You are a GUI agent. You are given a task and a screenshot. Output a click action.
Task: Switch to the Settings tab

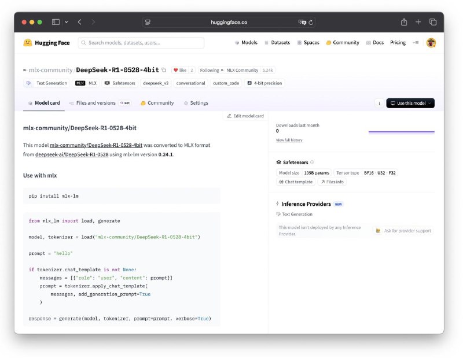click(x=196, y=103)
